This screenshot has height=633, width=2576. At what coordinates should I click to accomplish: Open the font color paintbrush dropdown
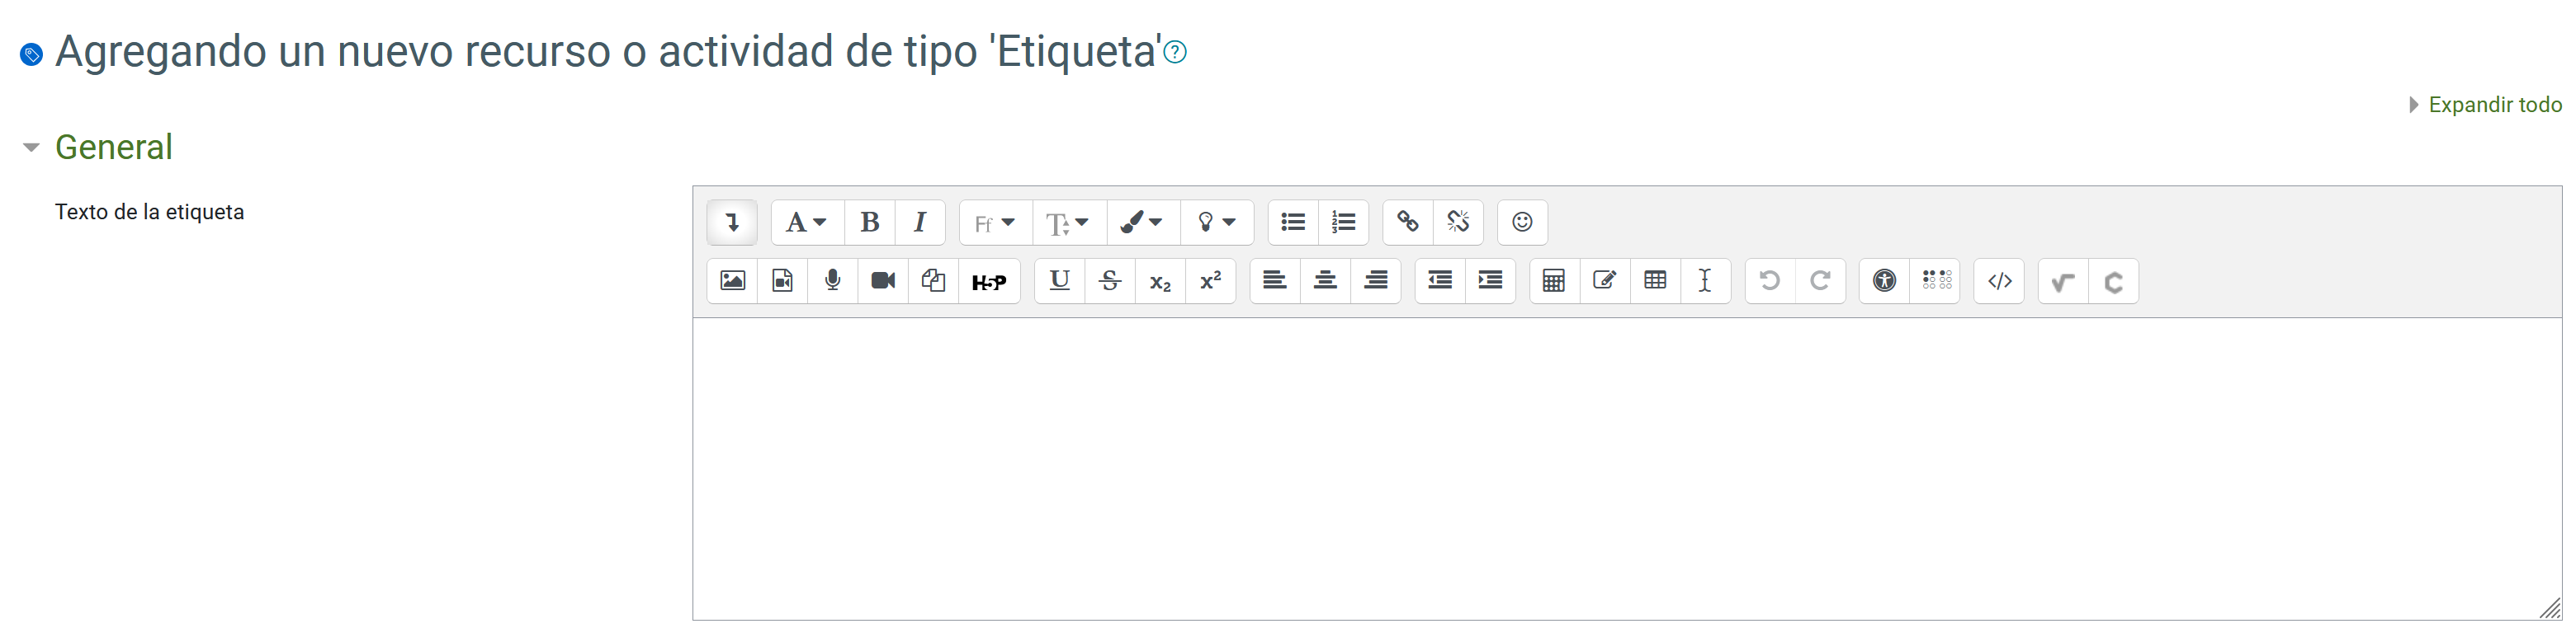point(1143,222)
